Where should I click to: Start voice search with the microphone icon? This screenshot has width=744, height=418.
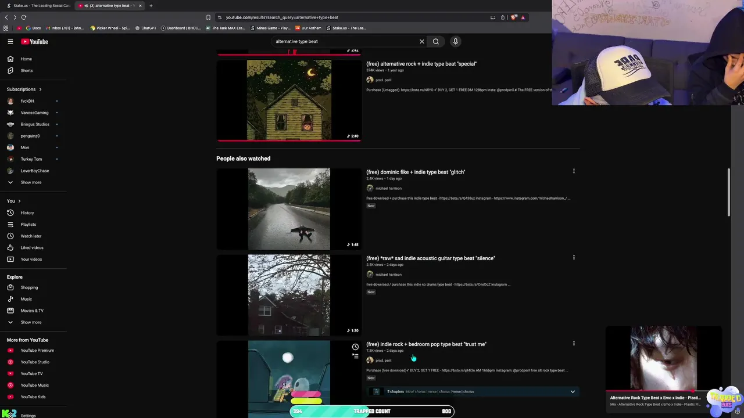point(456,42)
